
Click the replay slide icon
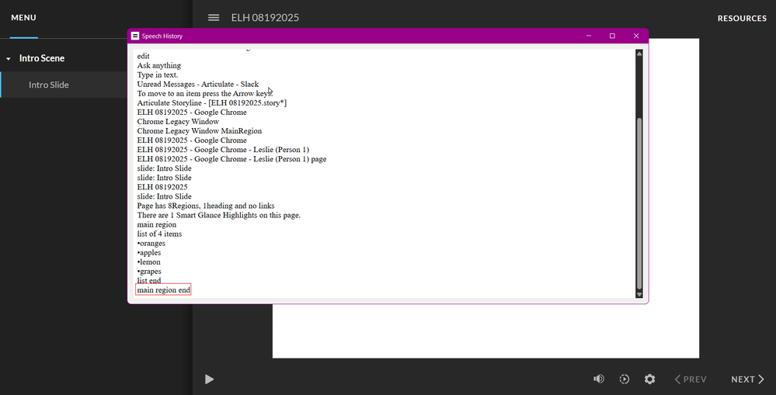[x=625, y=379]
